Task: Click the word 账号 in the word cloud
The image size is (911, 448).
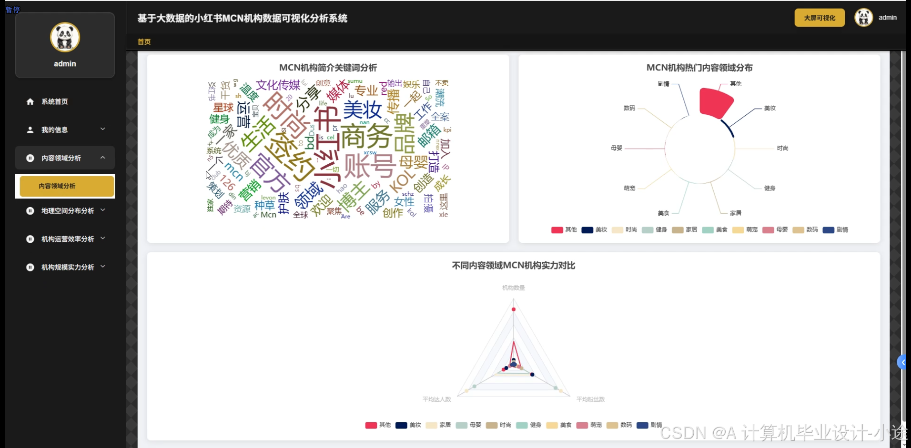Action: [370, 166]
